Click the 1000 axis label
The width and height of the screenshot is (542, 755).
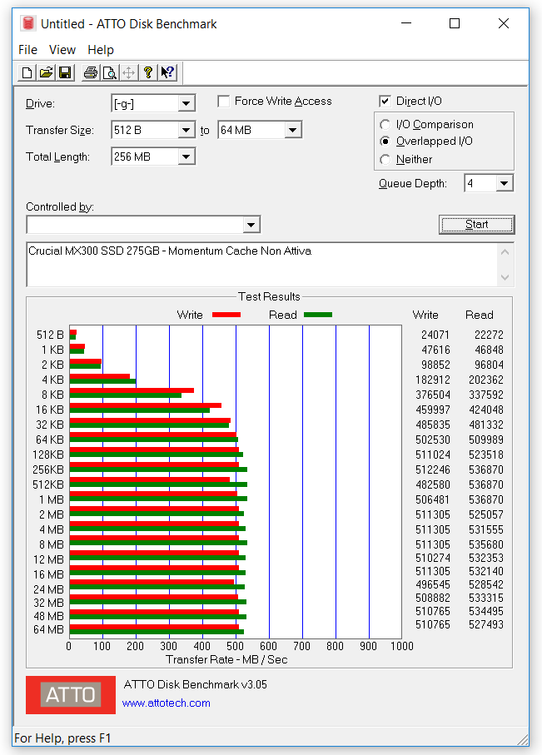point(402,646)
